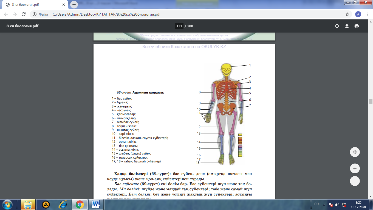Click the vertical scrollbar thumb

pyautogui.click(x=371, y=101)
